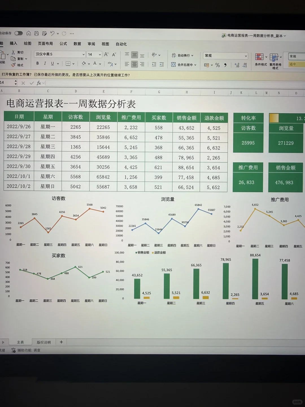Toggle bold formatting
Image resolution: width=305 pixels, height=407 pixels.
click(37, 63)
